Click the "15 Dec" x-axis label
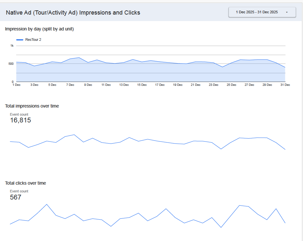The image size is (303, 241). (x=142, y=85)
